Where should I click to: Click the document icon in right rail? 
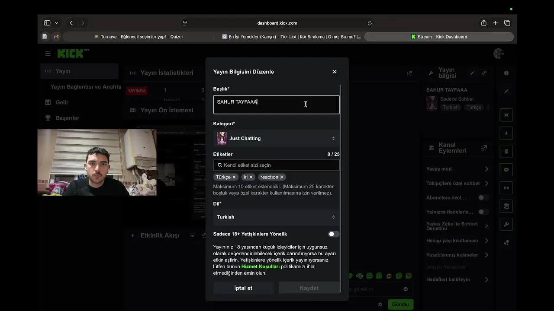click(x=506, y=152)
